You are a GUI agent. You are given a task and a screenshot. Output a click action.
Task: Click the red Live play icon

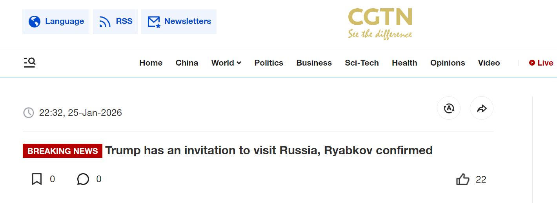pos(532,63)
